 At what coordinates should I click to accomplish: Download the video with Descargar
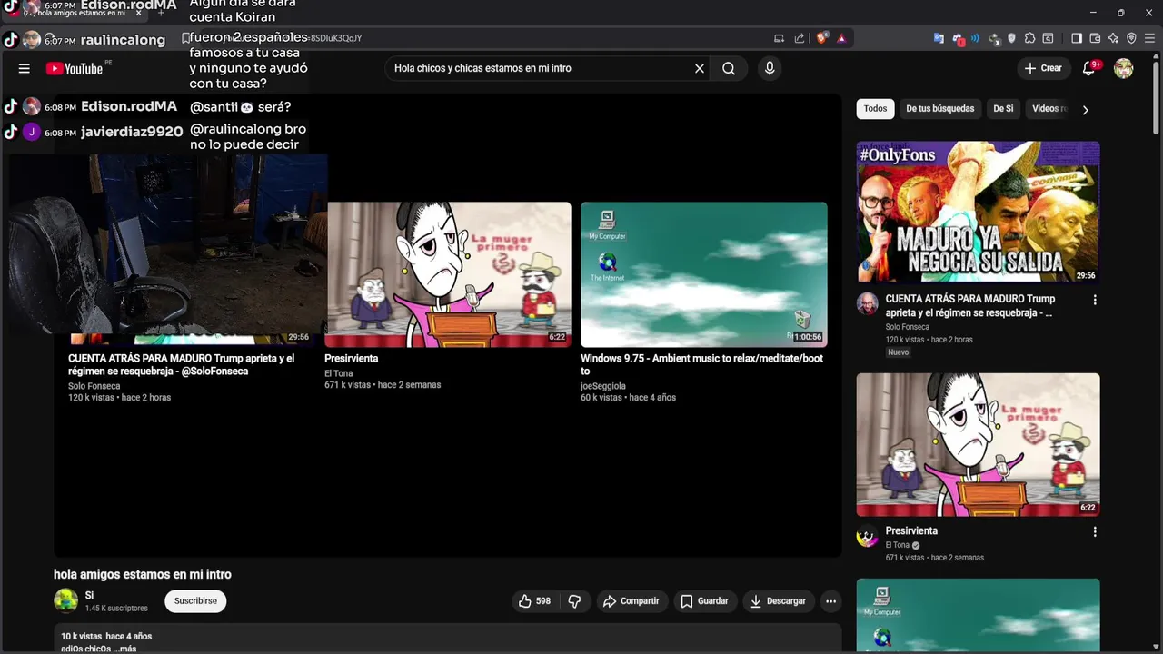(x=778, y=601)
